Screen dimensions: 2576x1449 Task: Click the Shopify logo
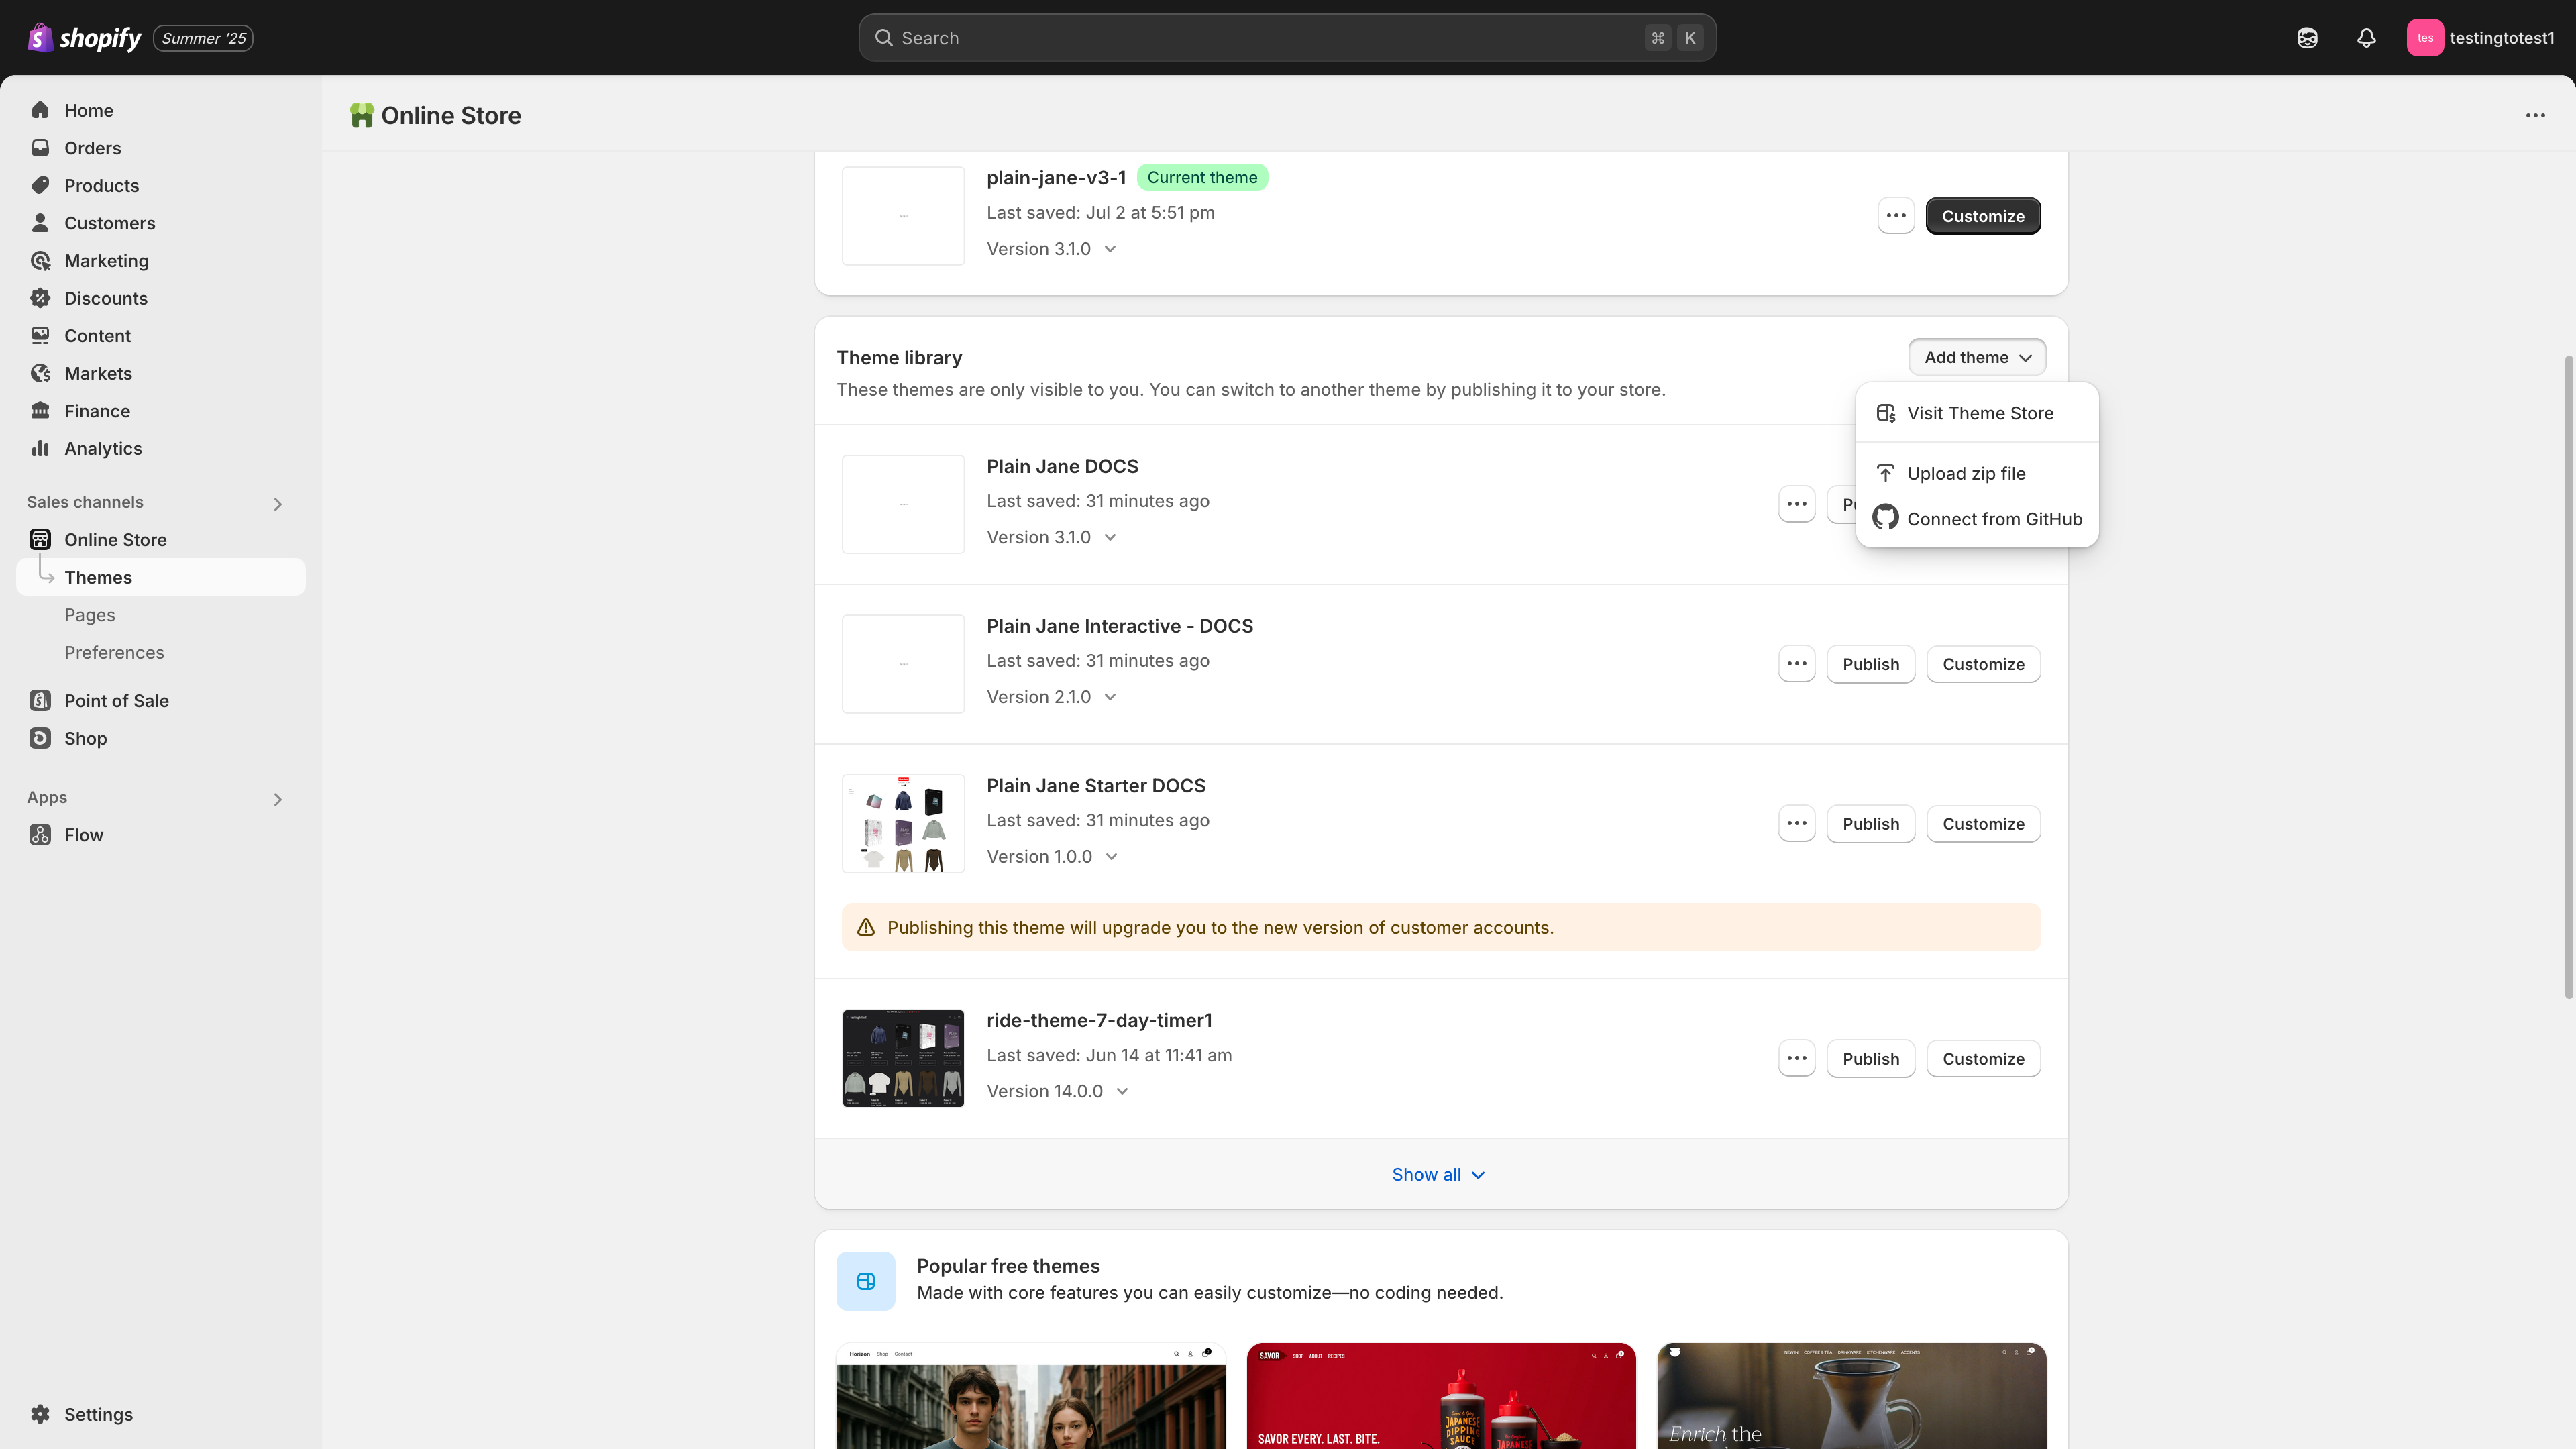(40, 37)
